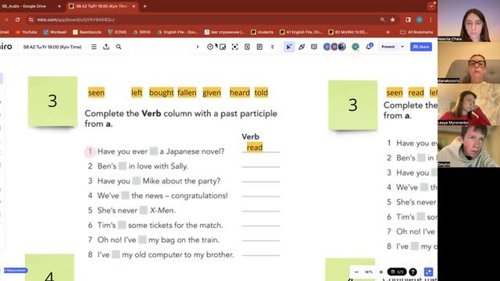Open the Chrome three-dot menu
The height and width of the screenshot is (281, 500).
(x=430, y=20)
